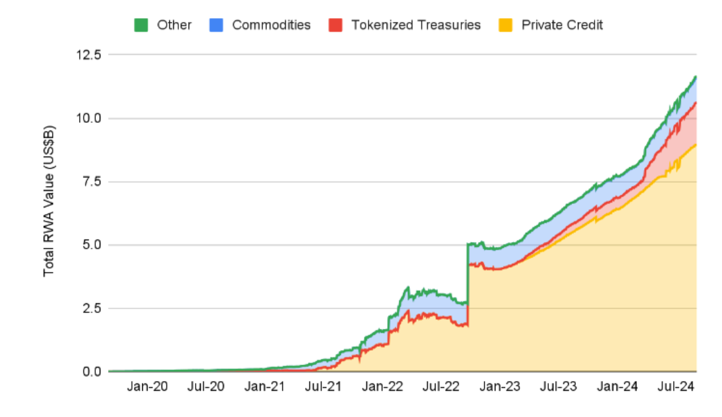Click the green Other legend swatch

[141, 26]
